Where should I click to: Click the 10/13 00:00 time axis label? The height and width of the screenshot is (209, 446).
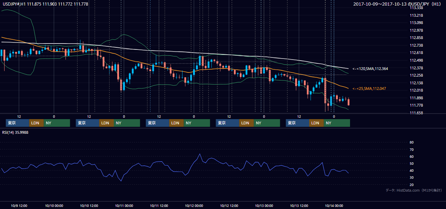click(x=264, y=206)
